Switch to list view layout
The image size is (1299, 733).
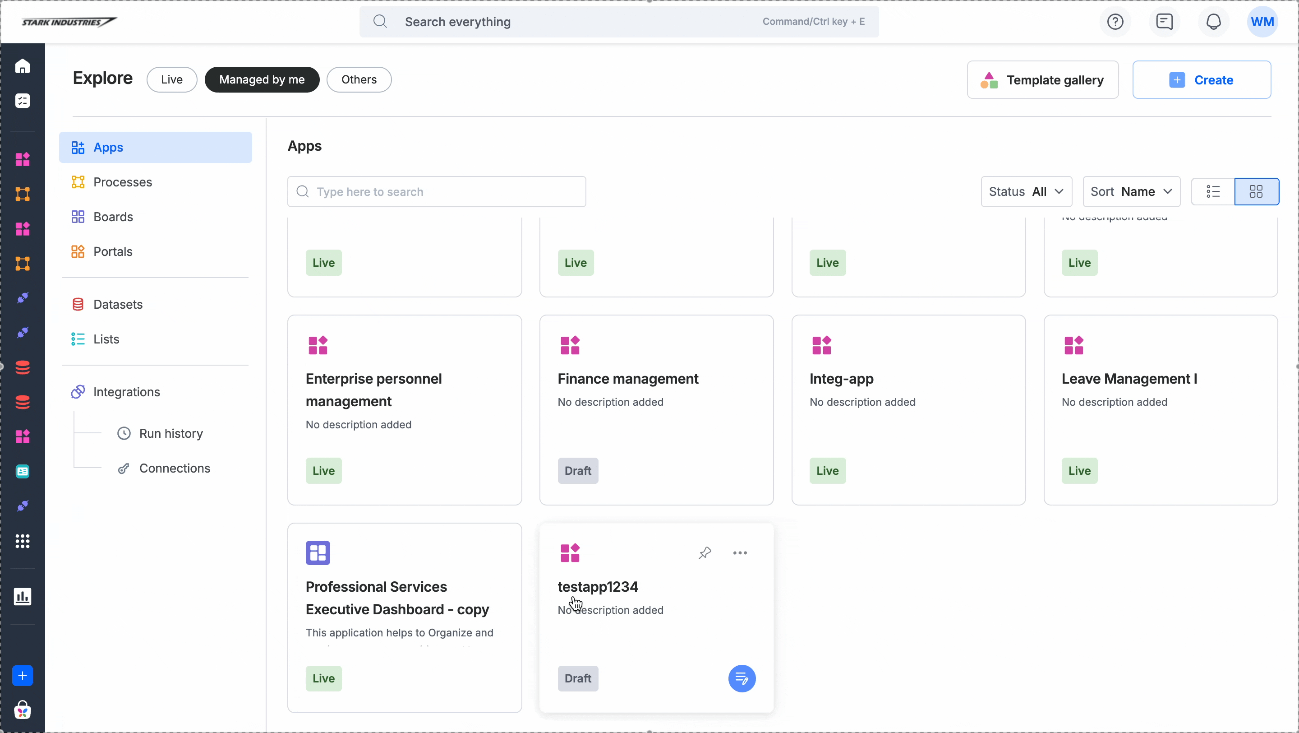[1213, 191]
